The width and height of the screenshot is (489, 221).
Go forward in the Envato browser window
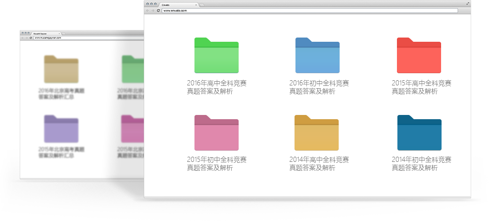pyautogui.click(x=153, y=10)
